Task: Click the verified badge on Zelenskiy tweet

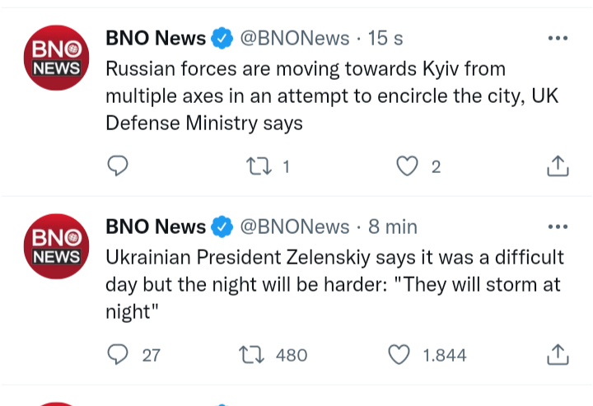Action: pyautogui.click(x=222, y=226)
